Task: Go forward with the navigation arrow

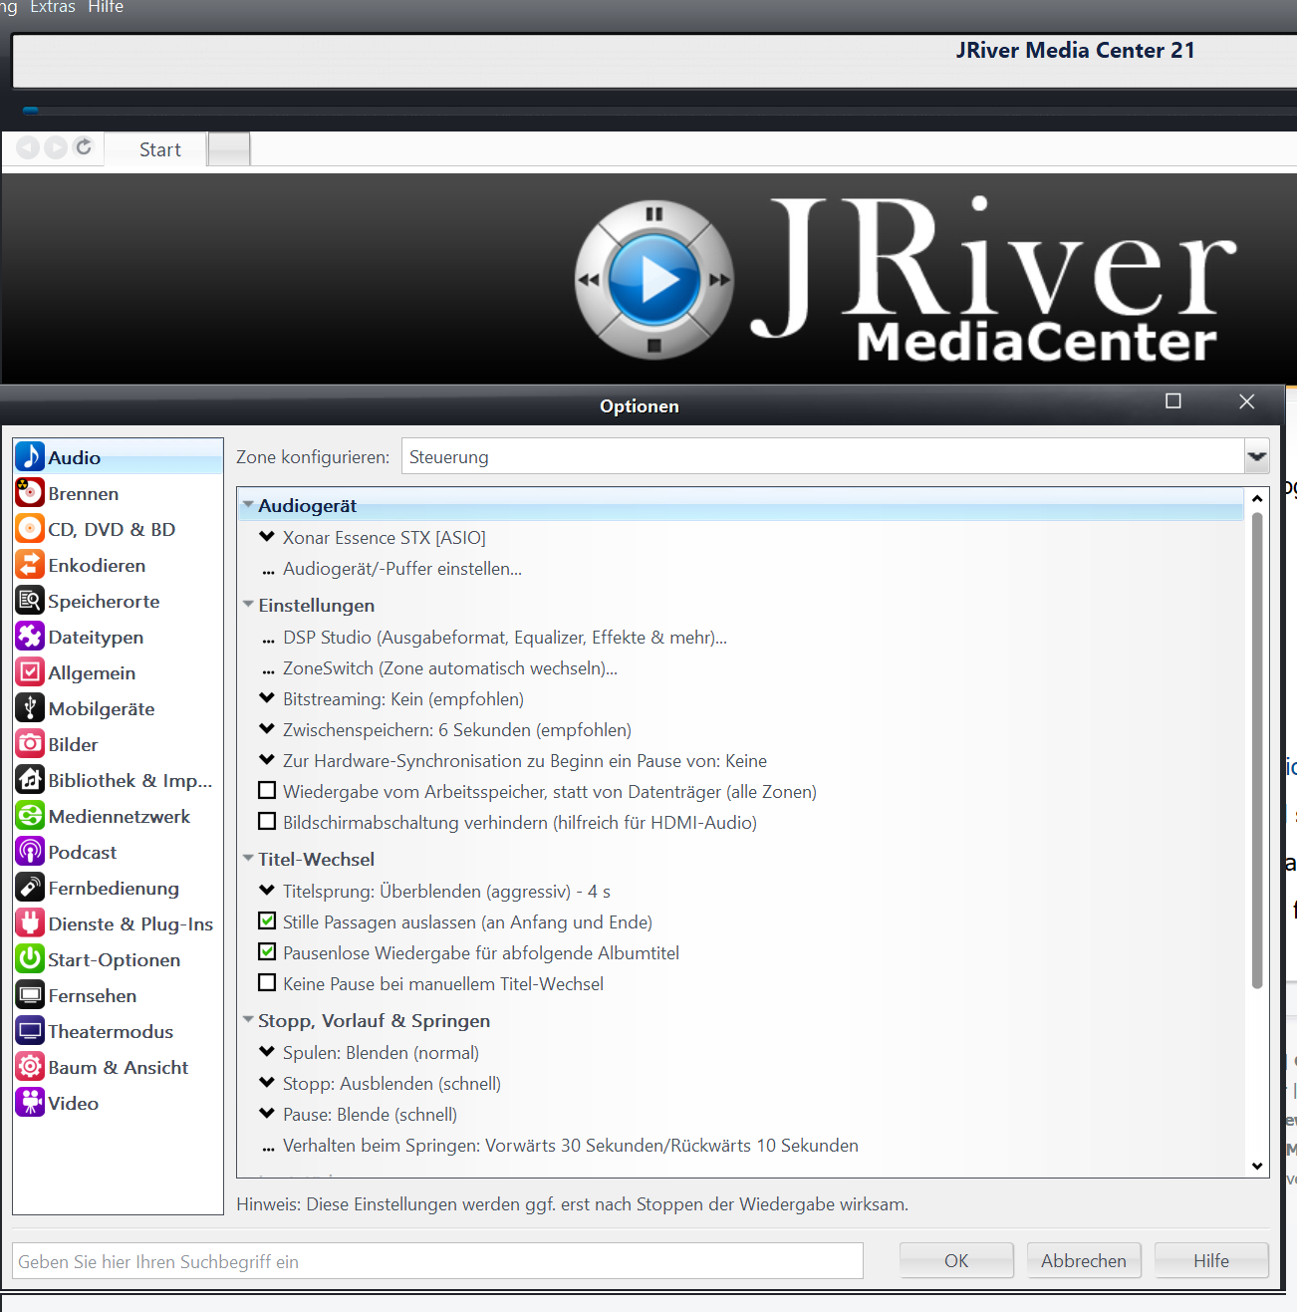Action: point(56,148)
